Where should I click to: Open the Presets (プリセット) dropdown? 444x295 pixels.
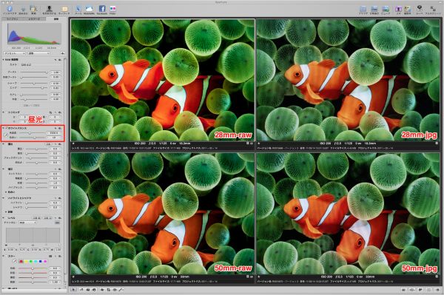[14, 53]
